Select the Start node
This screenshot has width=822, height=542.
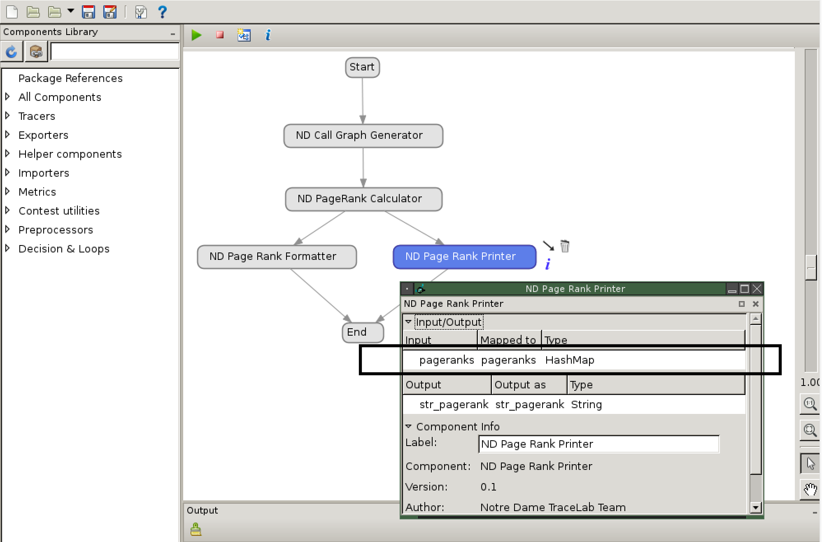pos(362,67)
